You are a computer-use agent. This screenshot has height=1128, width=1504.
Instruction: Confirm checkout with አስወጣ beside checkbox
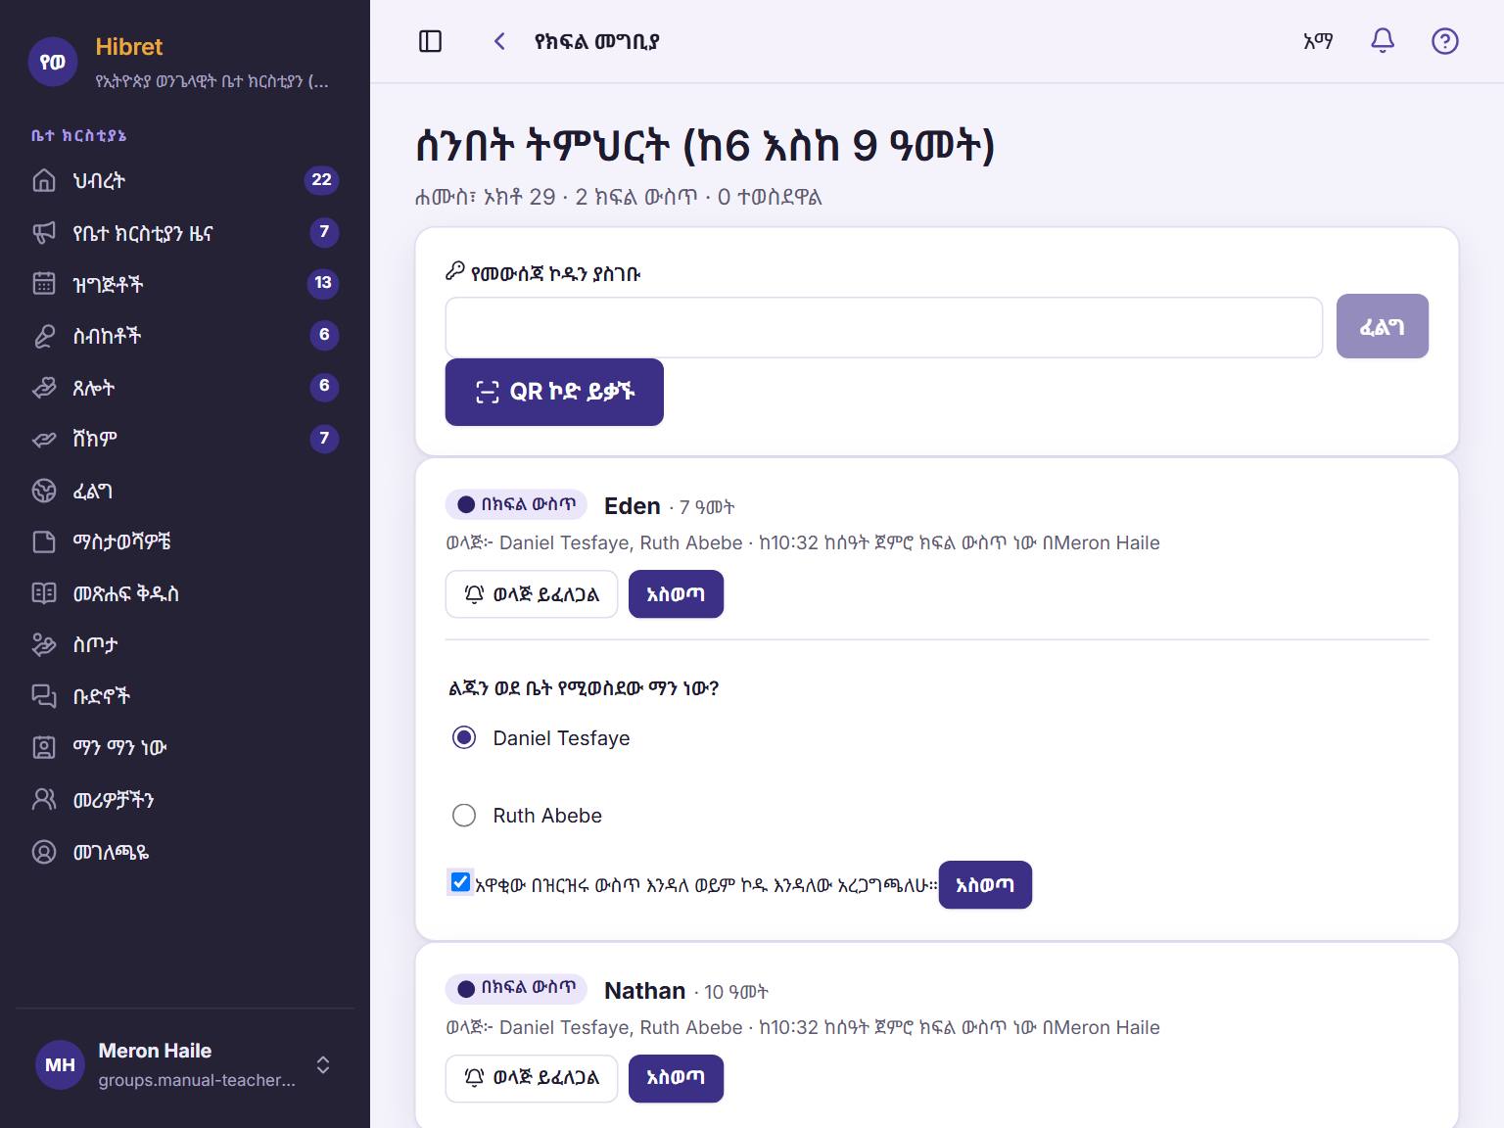985,885
